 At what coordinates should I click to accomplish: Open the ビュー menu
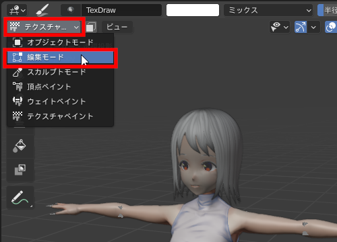pos(117,27)
